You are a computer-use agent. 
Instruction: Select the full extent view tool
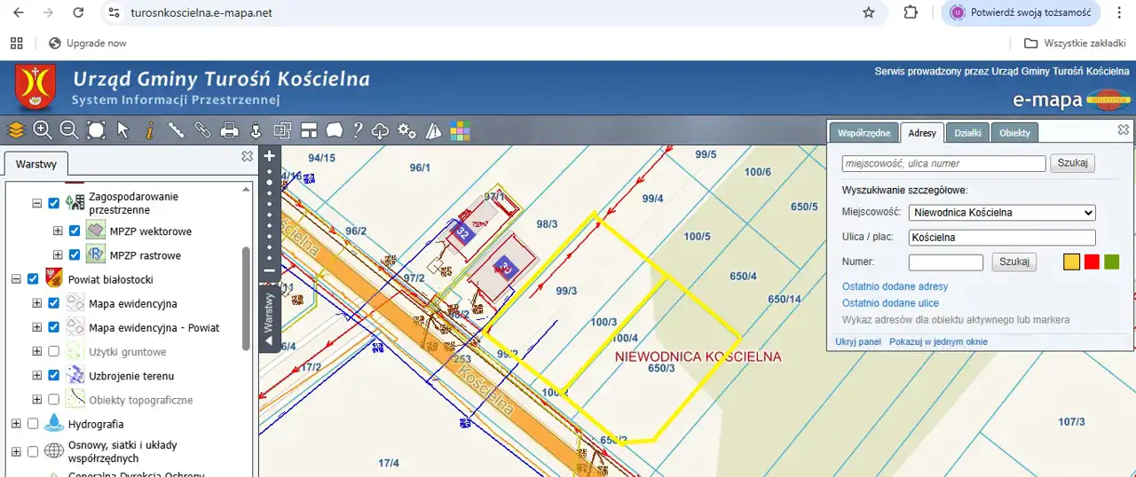(x=96, y=130)
